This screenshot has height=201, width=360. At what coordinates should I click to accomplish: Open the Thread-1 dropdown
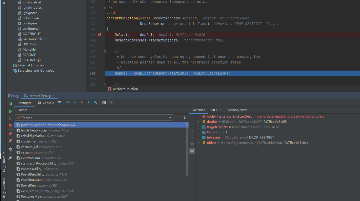(x=94, y=118)
